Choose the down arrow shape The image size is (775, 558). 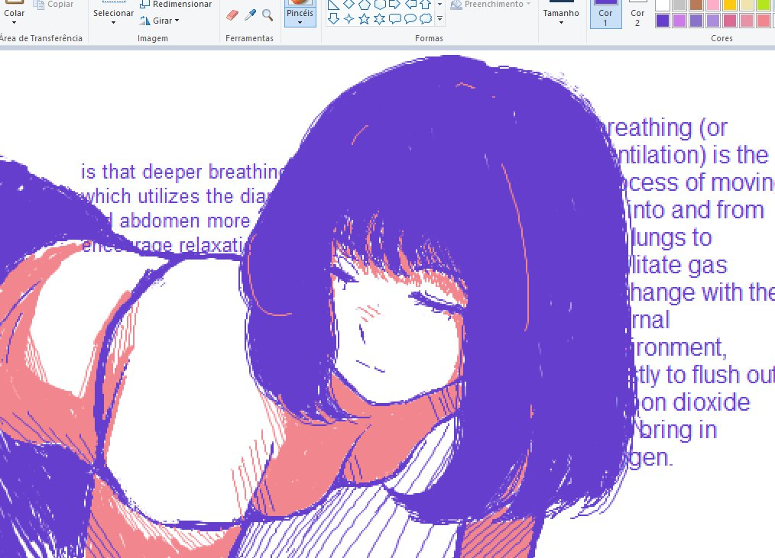click(334, 19)
